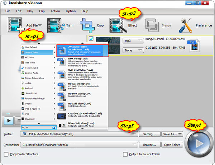Screen dimensions: 215x165
Task: Select User Defined category
Action: pyautogui.click(x=38, y=47)
